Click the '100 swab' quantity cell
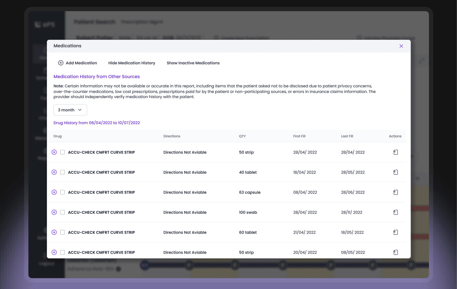457x289 pixels. pos(248,212)
